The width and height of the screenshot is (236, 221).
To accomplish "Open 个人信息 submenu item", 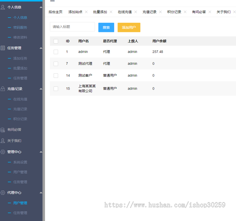I will tap(20, 18).
